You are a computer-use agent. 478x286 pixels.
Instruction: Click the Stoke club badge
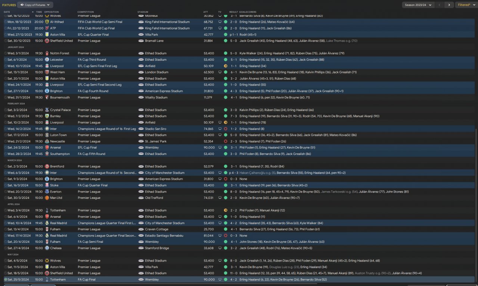(x=47, y=185)
